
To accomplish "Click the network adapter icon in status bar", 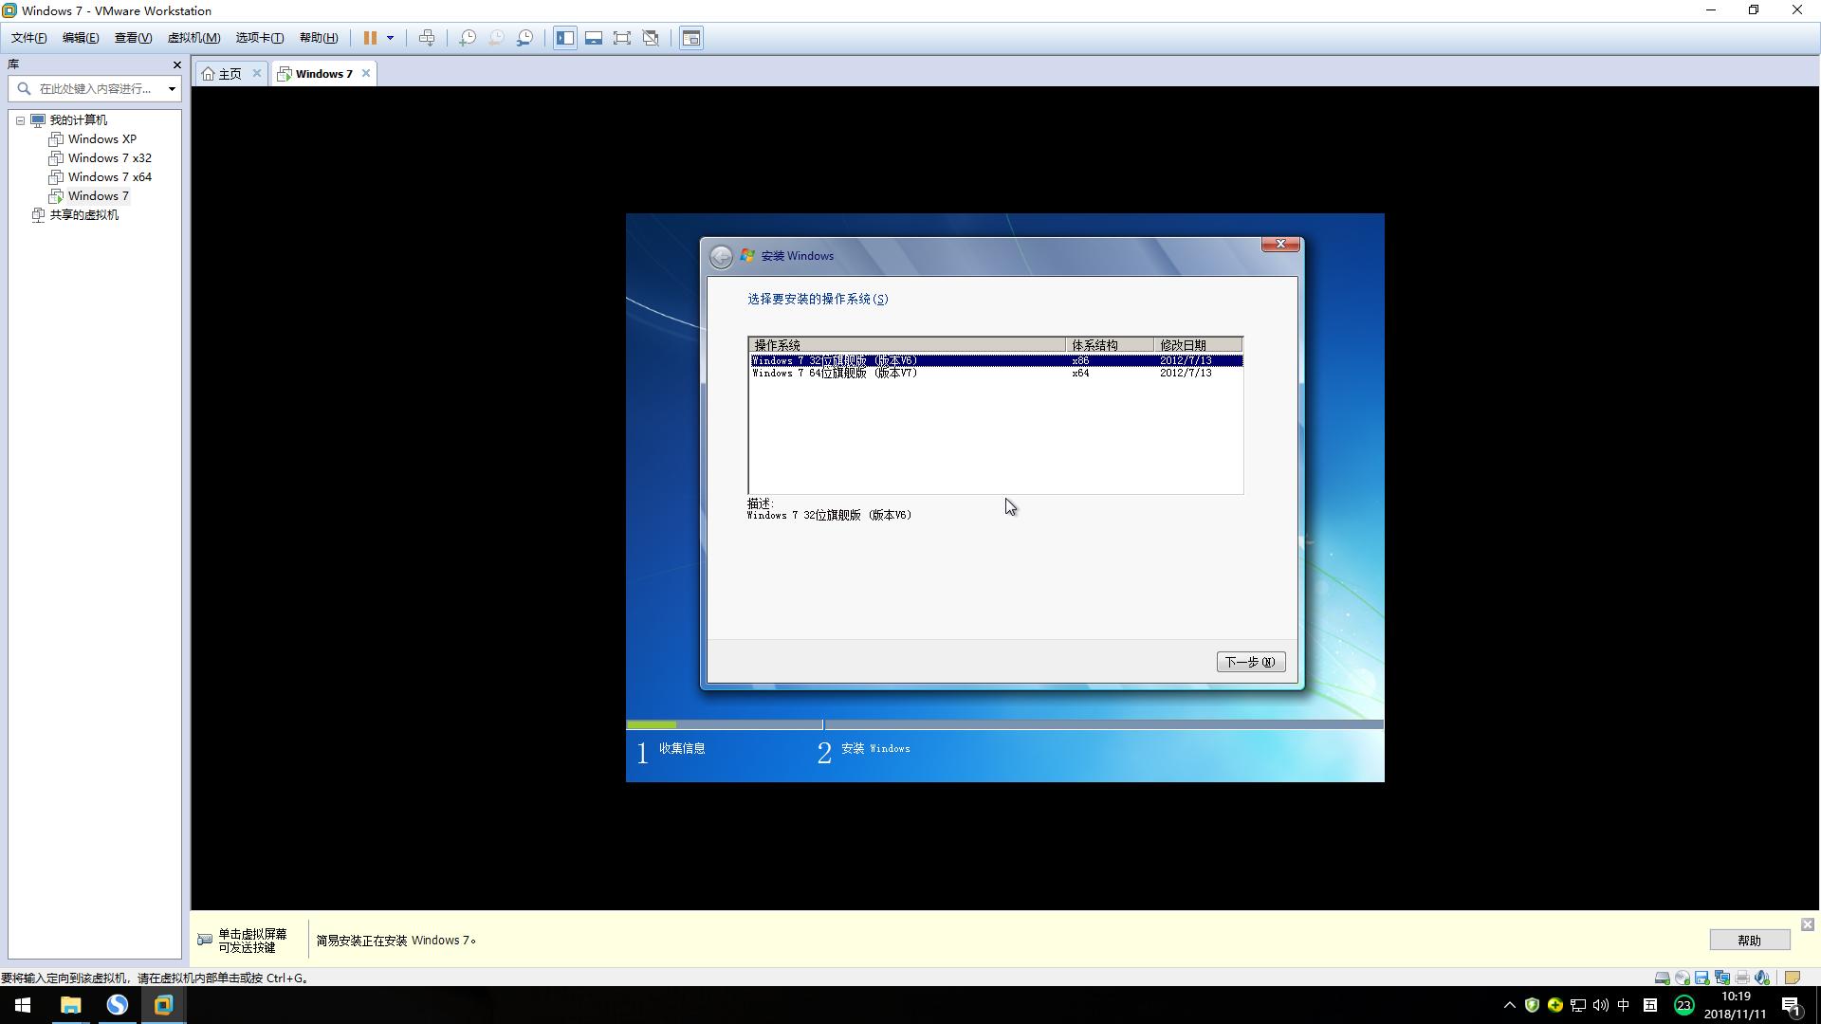I will coord(1721,978).
